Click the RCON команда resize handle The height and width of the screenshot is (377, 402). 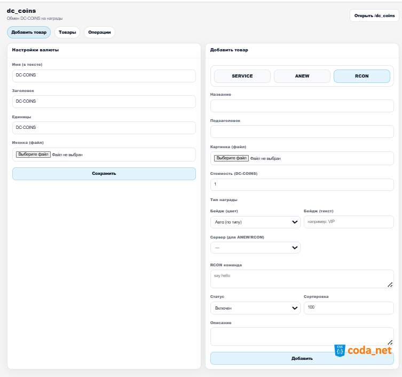click(390, 284)
